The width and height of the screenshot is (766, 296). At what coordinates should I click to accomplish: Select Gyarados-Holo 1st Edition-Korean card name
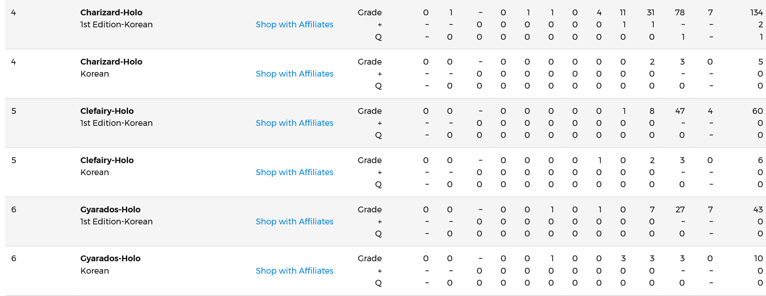point(110,209)
